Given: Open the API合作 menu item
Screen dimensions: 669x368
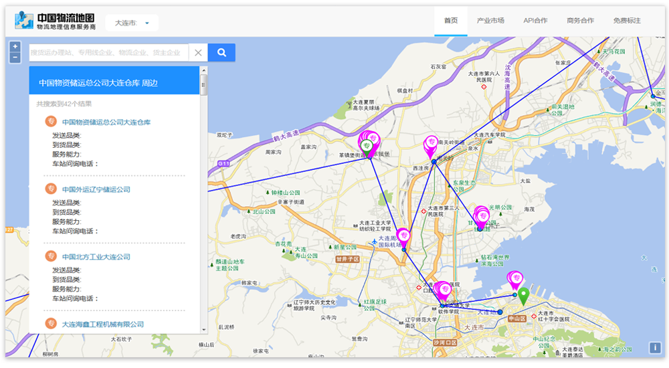Looking at the screenshot, I should coord(535,21).
